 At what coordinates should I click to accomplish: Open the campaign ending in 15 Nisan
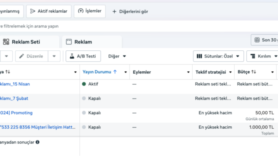[15, 84]
